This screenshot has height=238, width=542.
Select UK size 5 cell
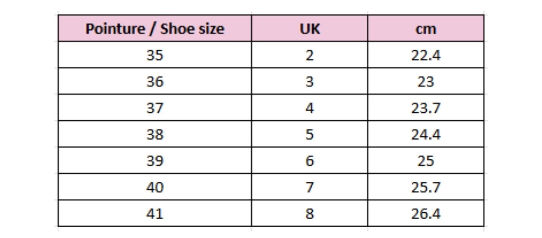click(x=309, y=134)
